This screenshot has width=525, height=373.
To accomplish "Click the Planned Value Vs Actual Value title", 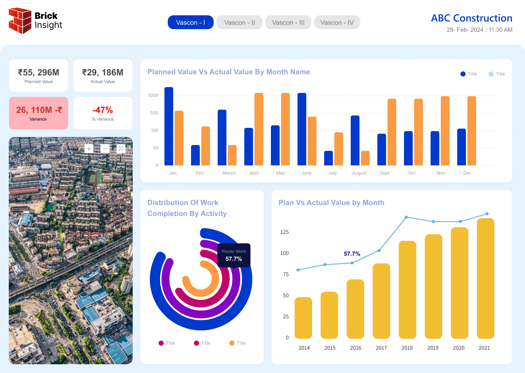I will pos(229,72).
